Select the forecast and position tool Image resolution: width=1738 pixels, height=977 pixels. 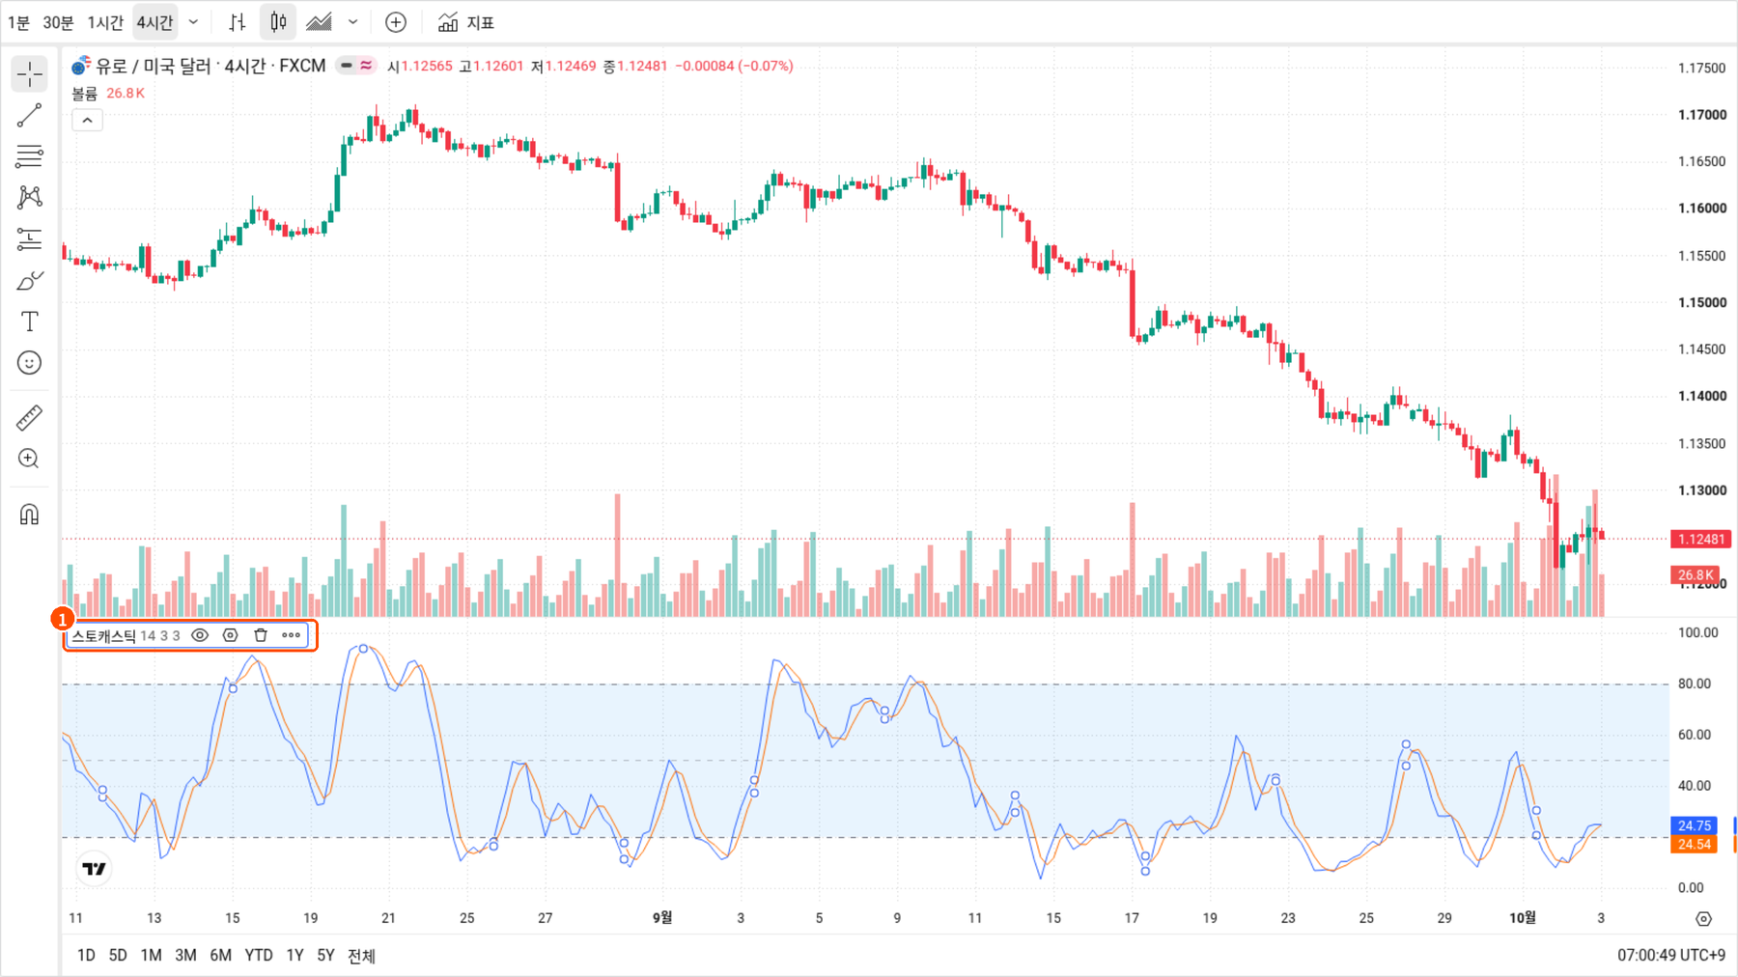tap(30, 239)
